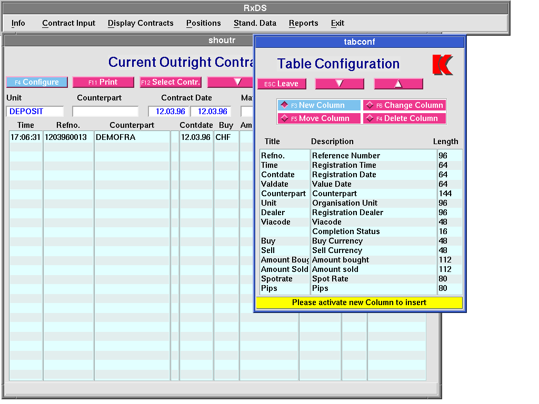Click the Contdate column header in shoutr table
This screenshot has height=404, width=539.
196,125
